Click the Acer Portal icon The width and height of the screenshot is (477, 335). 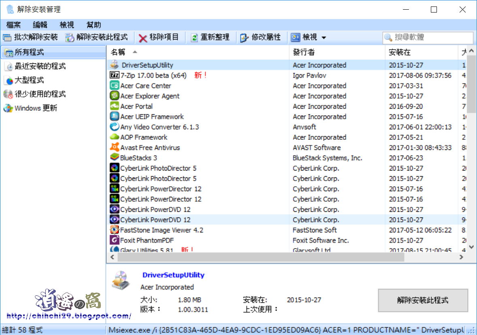pyautogui.click(x=114, y=106)
